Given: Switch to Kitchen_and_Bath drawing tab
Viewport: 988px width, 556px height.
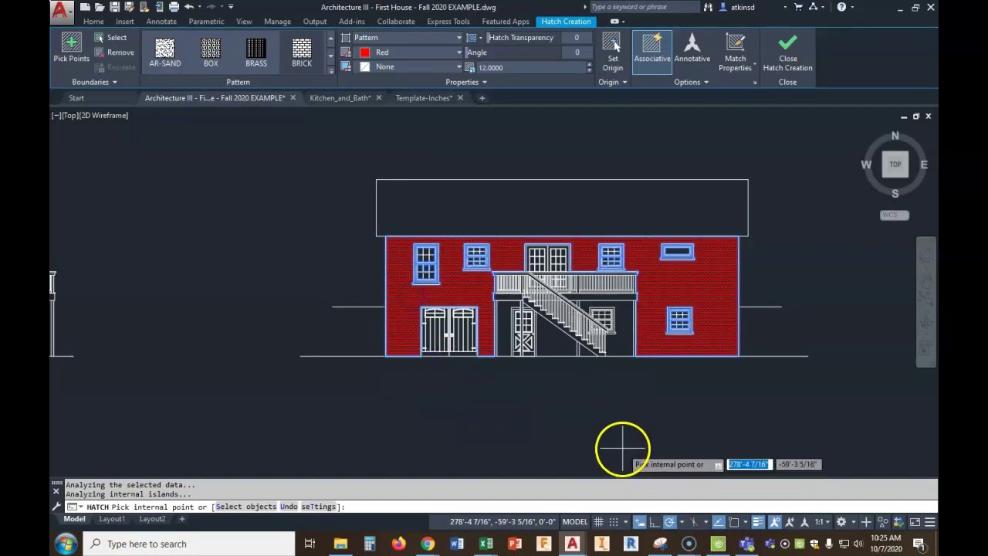Looking at the screenshot, I should [x=340, y=98].
